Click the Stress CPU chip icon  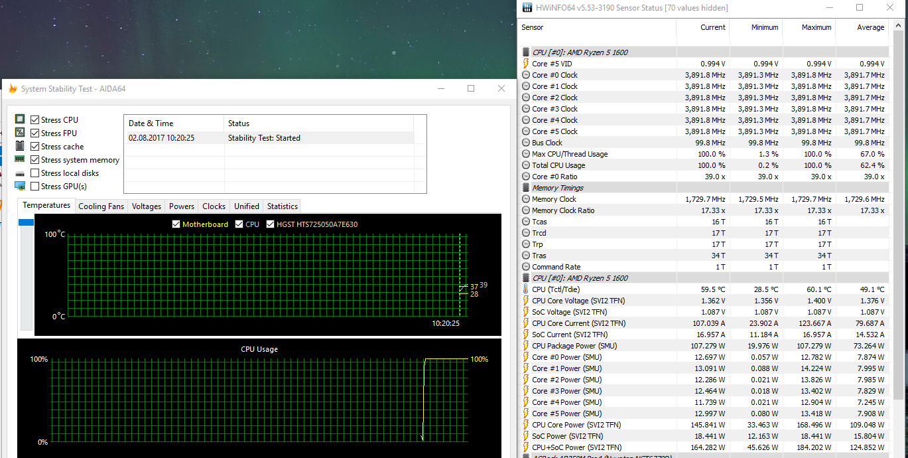[20, 119]
